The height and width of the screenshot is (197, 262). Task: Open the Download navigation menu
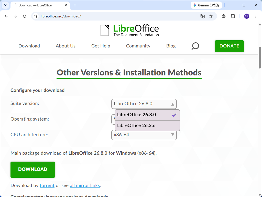[29, 46]
